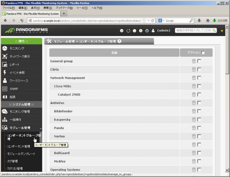Check the Kaspersky row checkbox
Screen dimensions: 230x177
[x=199, y=119]
